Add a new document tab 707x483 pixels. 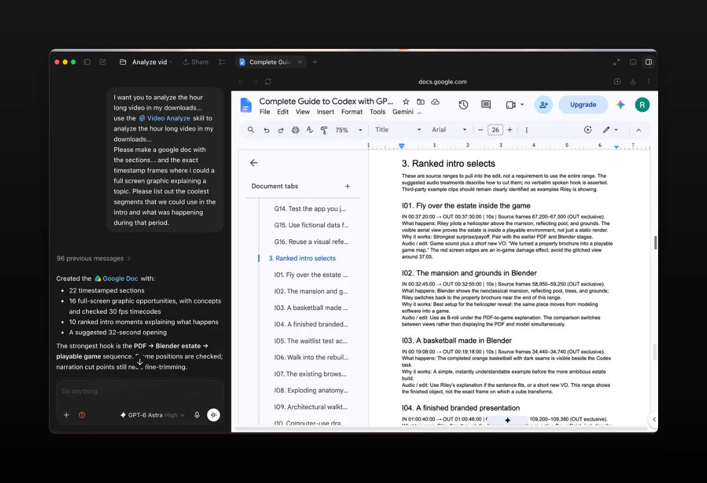(348, 186)
